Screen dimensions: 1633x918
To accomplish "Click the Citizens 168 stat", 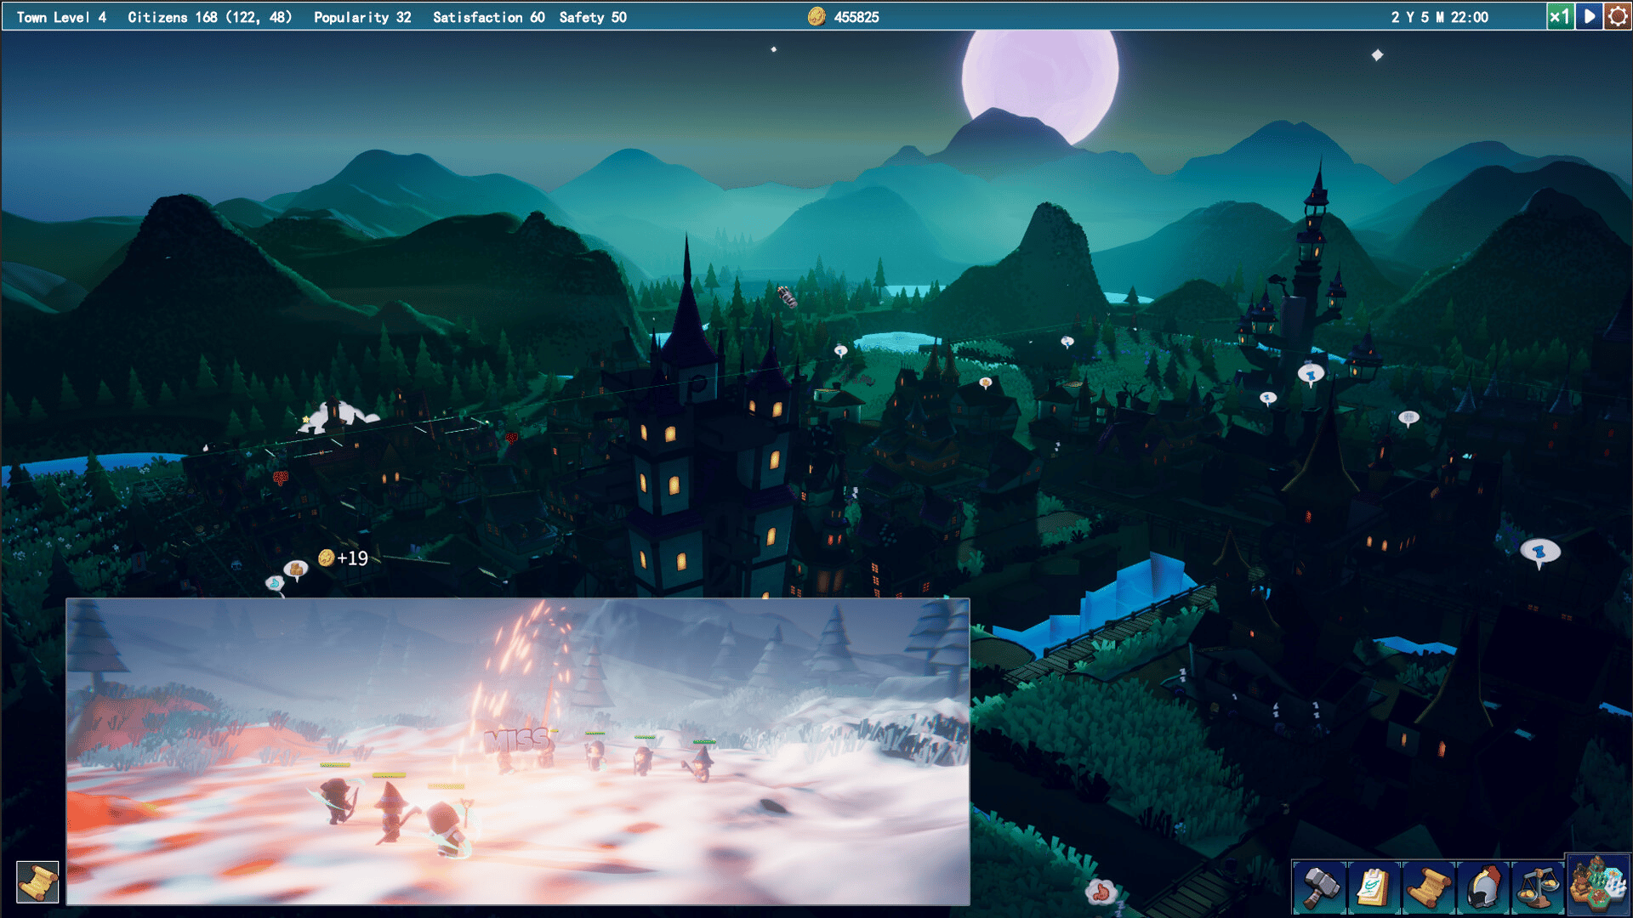I will [x=209, y=17].
